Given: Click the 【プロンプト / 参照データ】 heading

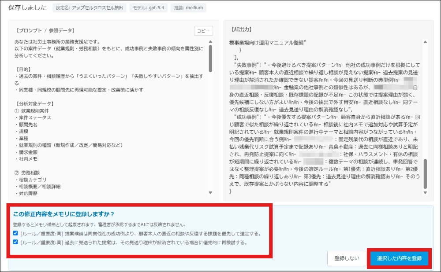Looking at the screenshot, I should pos(45,31).
